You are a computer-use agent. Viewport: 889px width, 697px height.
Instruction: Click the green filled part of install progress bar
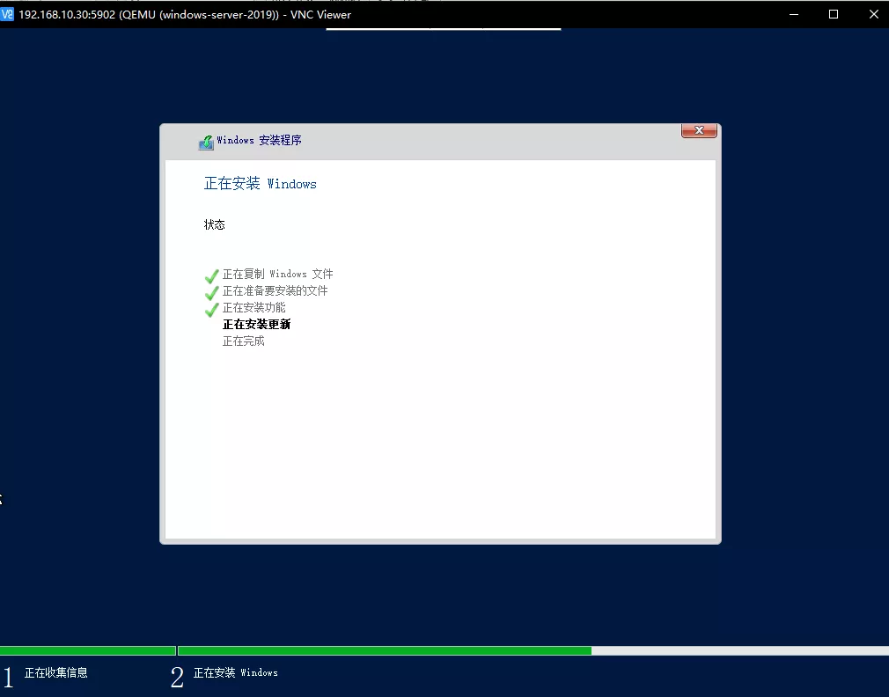[384, 651]
